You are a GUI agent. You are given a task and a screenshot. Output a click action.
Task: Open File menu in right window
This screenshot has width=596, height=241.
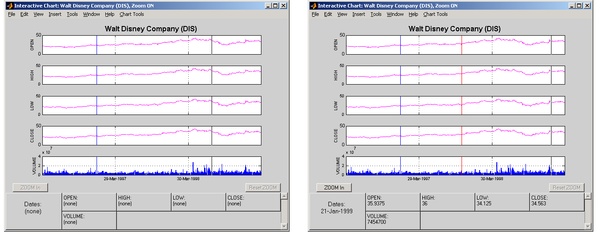pyautogui.click(x=315, y=14)
